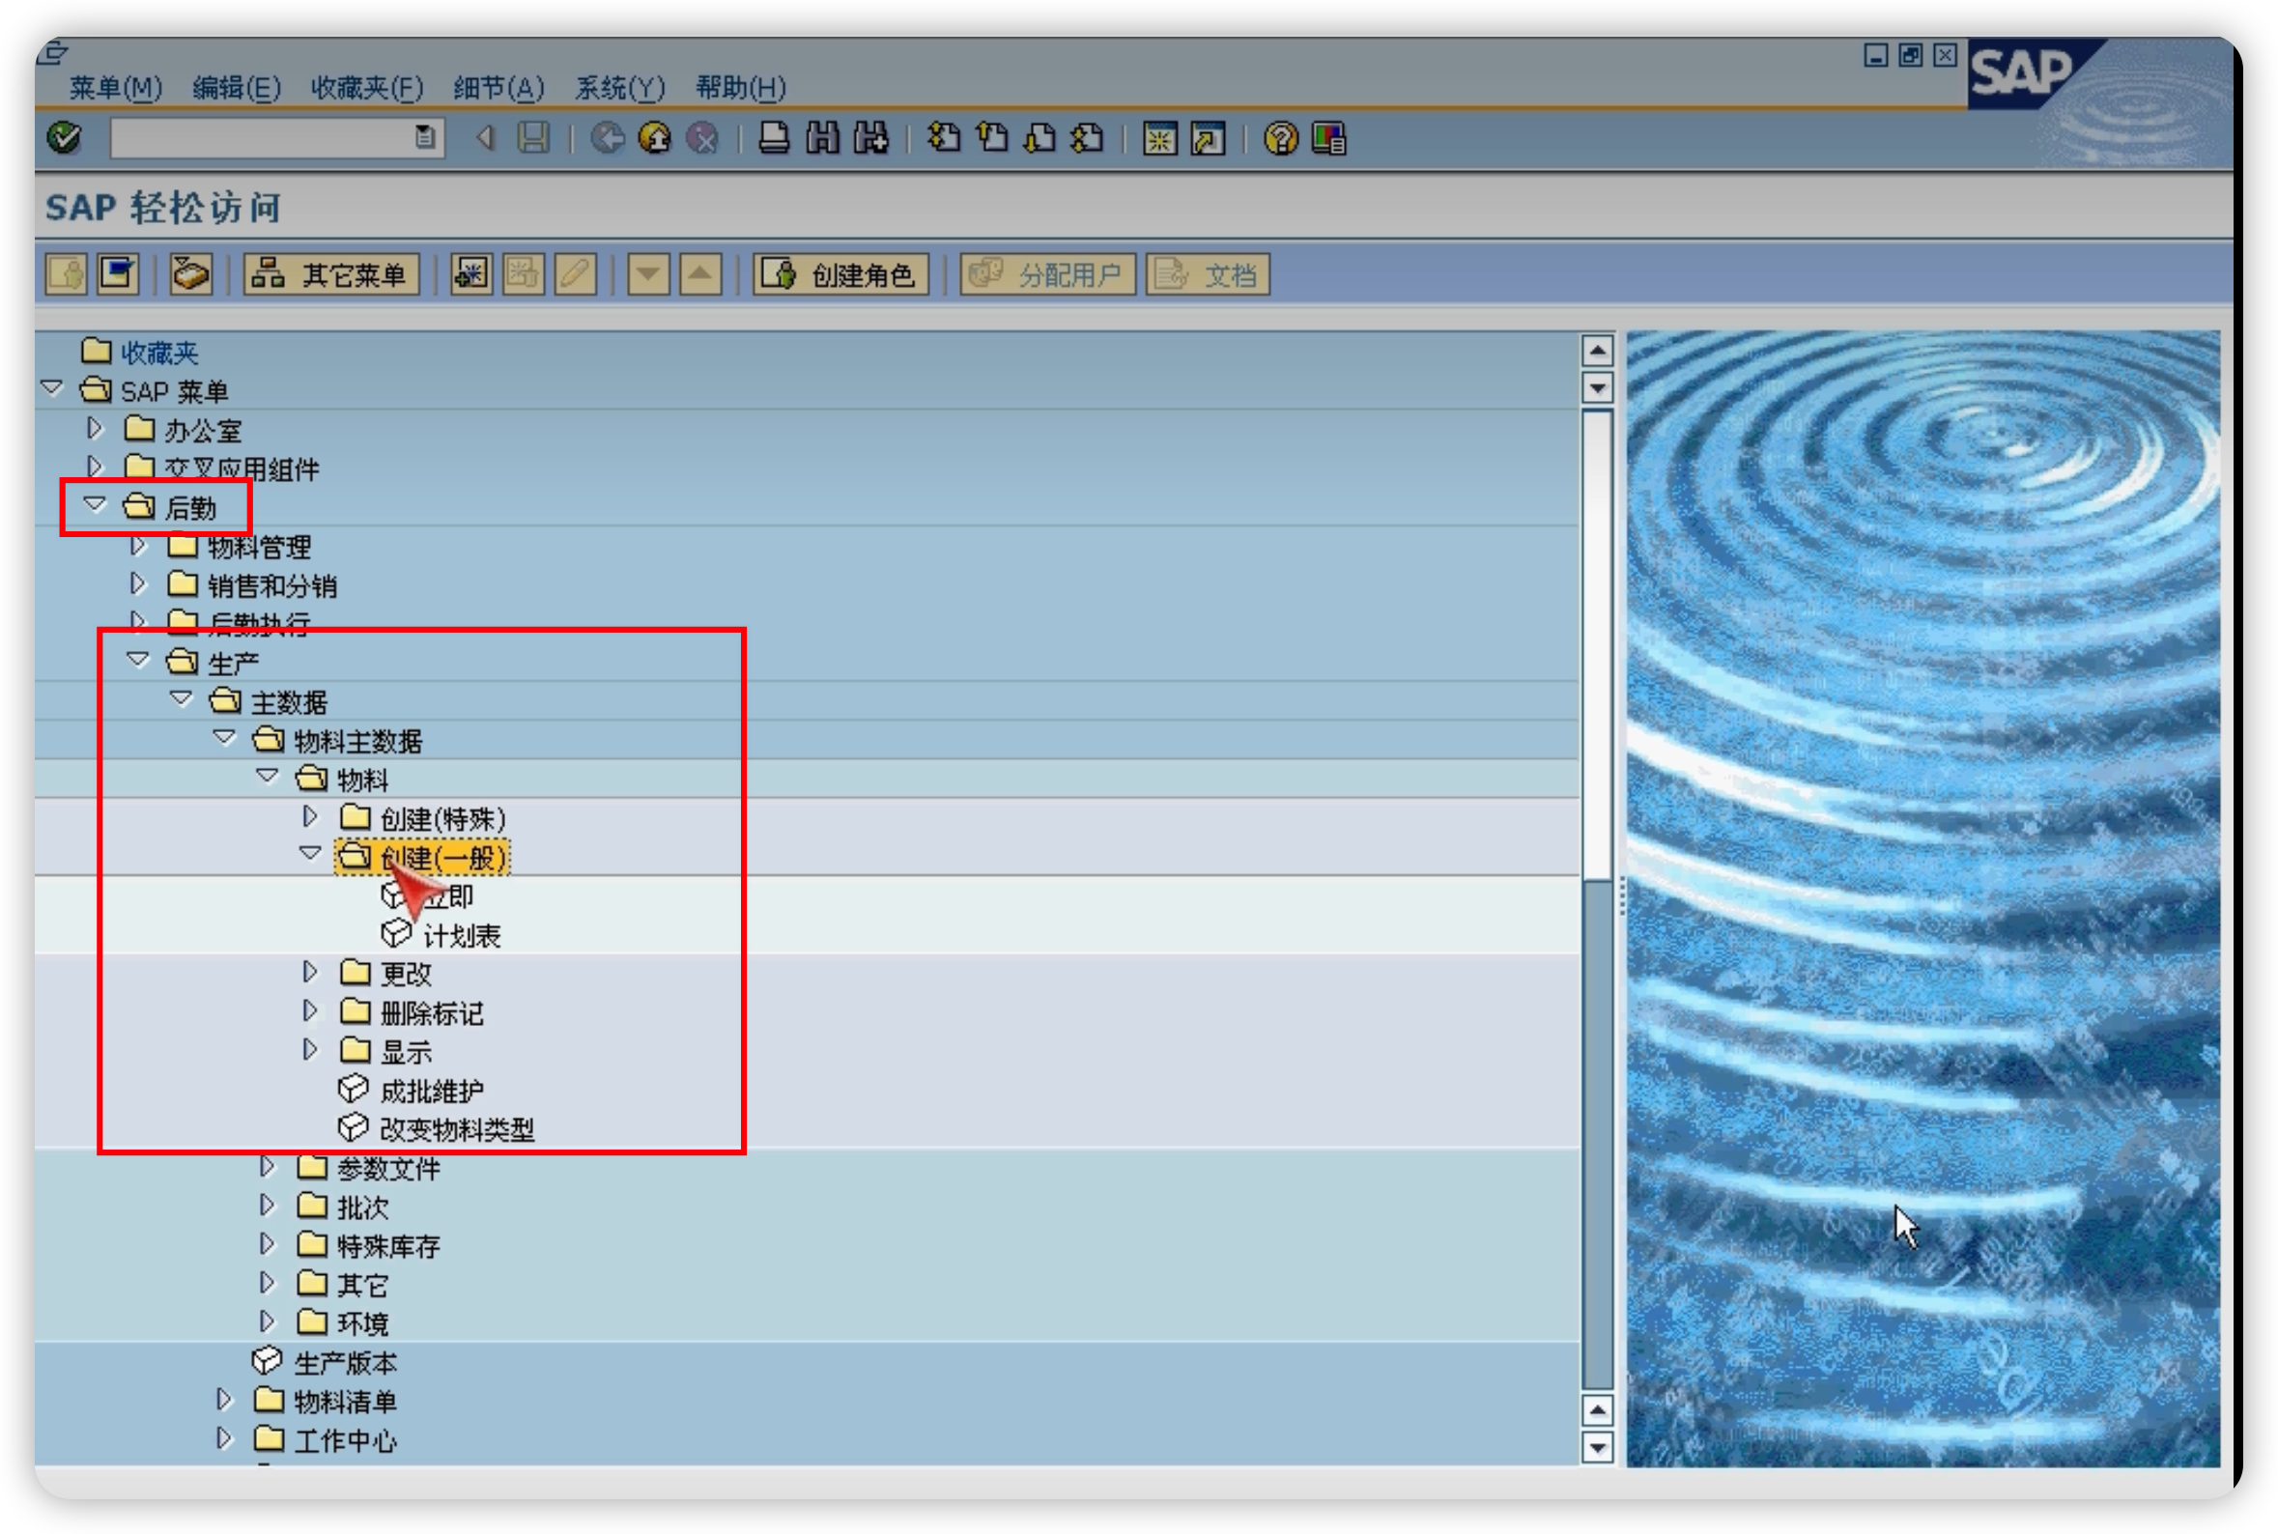The image size is (2278, 1534).
Task: Open the 系统(Y) menu
Action: coord(619,88)
